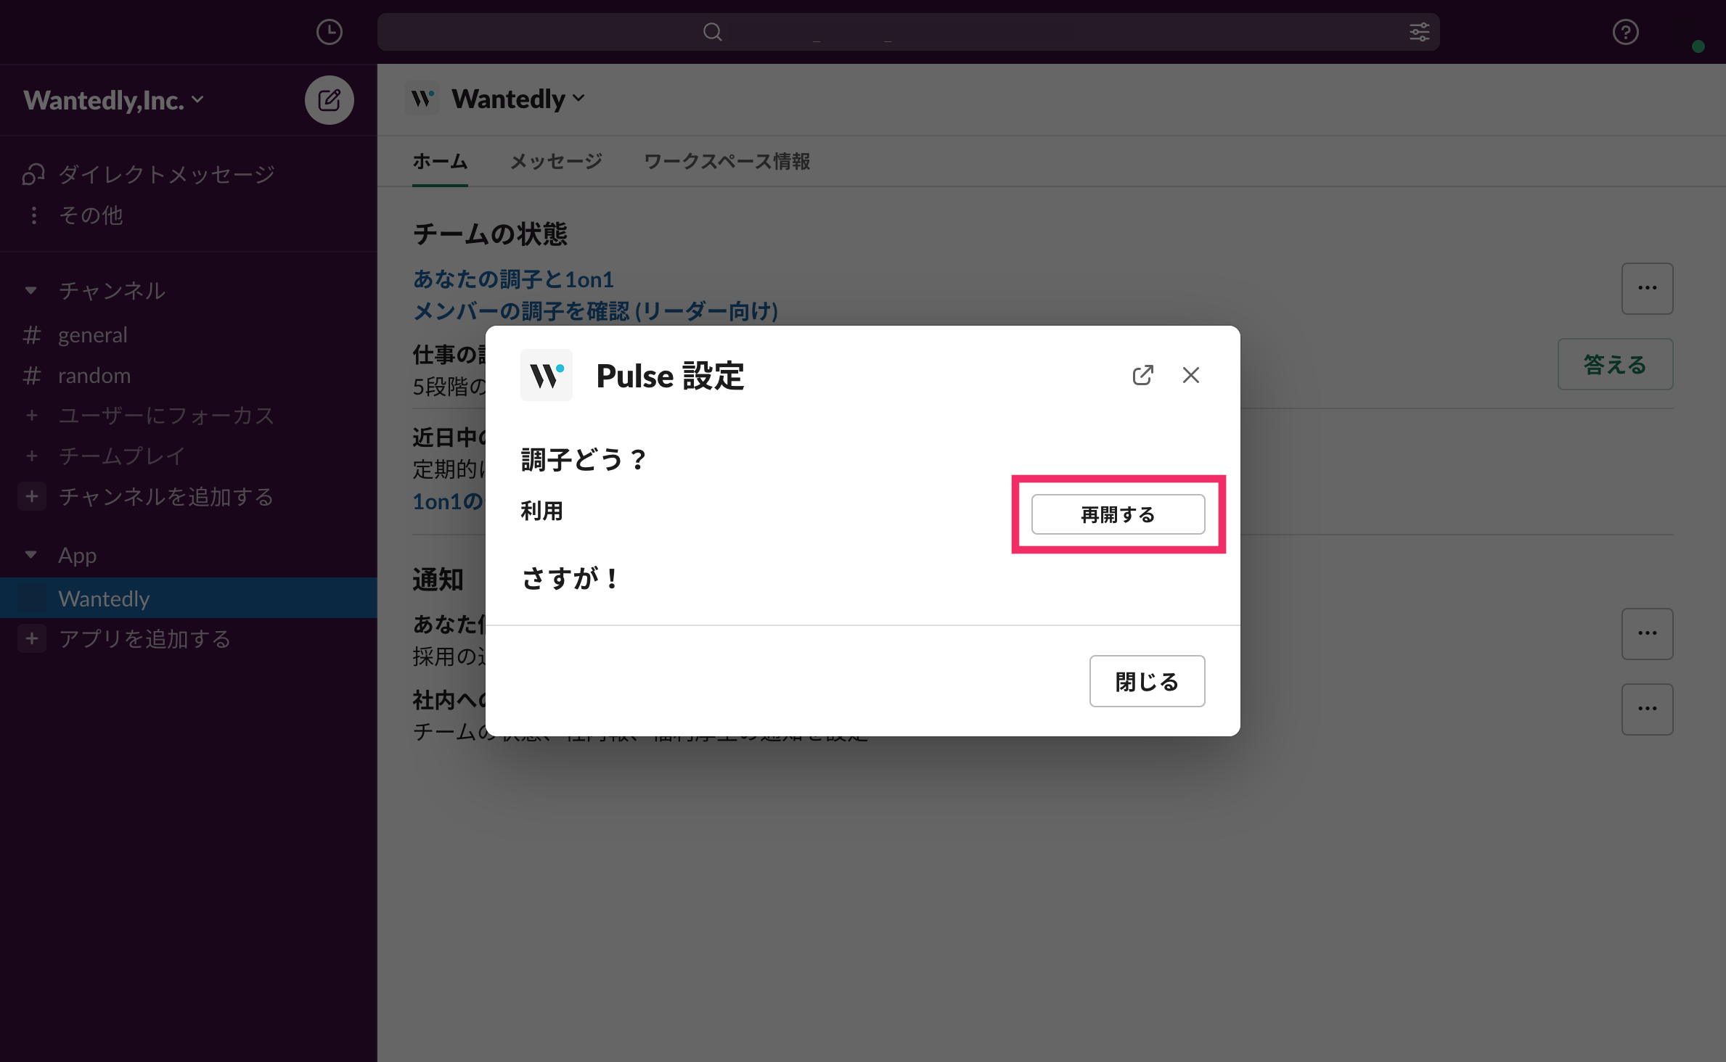Click the チームの状態 heading

(x=490, y=234)
